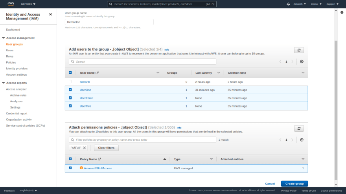
Task: Remove the "s3Full" filter chip
Action: tap(84, 148)
